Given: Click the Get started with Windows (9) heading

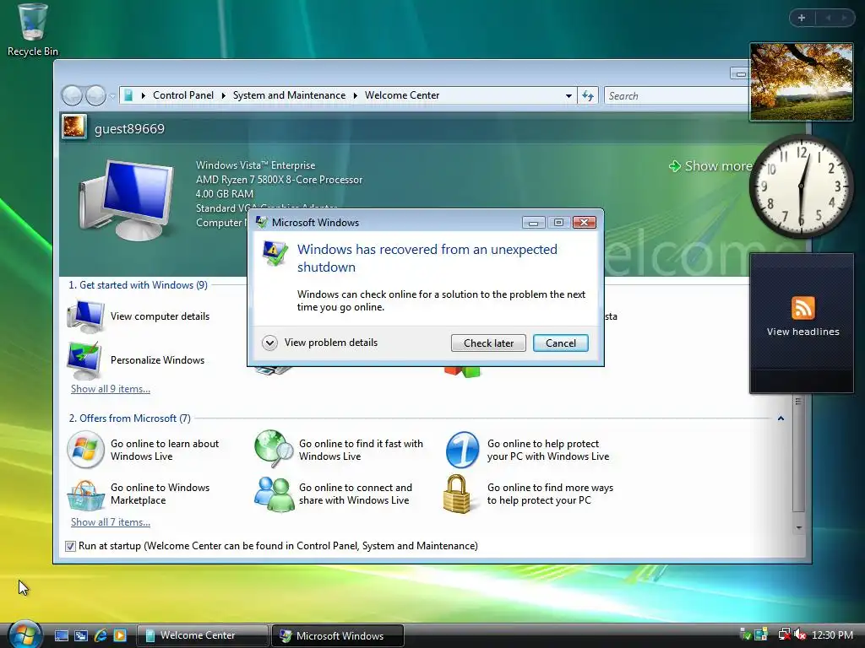Looking at the screenshot, I should 138,285.
